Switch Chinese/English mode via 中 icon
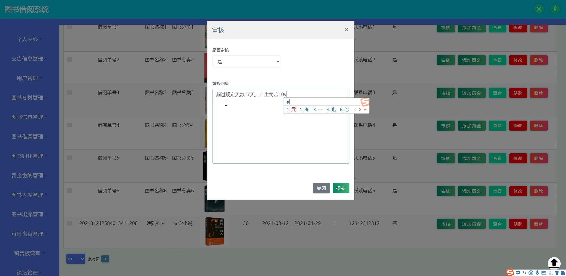This screenshot has width=566, height=276. [518, 273]
